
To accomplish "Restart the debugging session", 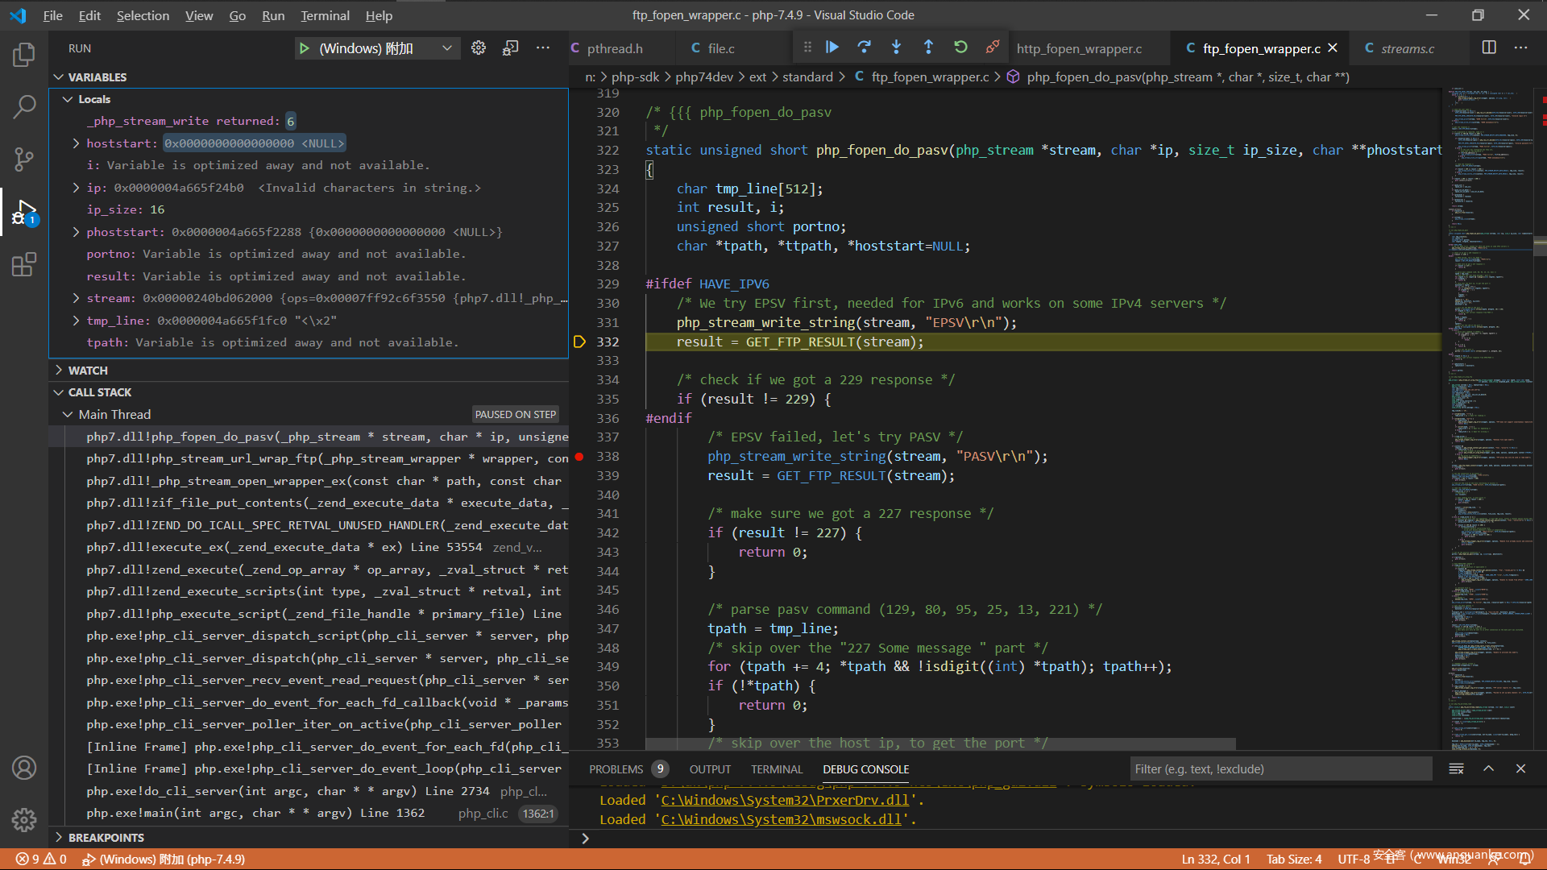I will pyautogui.click(x=960, y=48).
